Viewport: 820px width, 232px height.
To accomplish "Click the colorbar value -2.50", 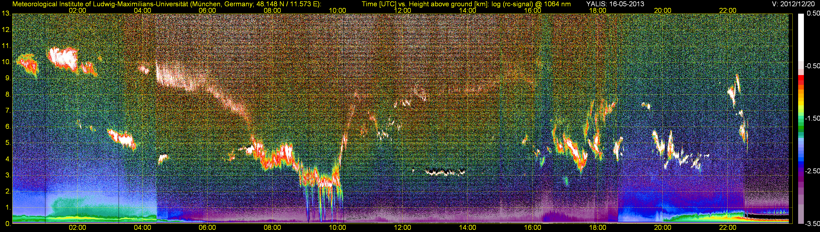I will [x=812, y=171].
